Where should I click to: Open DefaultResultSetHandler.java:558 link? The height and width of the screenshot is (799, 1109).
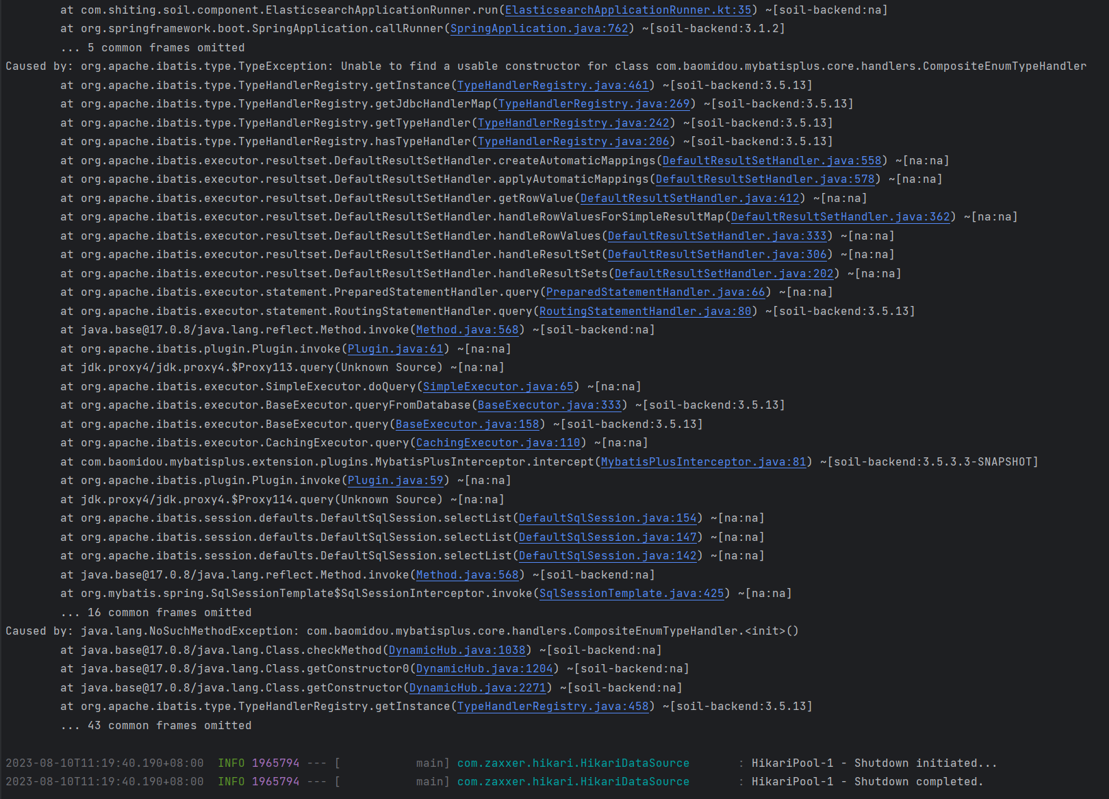(772, 161)
